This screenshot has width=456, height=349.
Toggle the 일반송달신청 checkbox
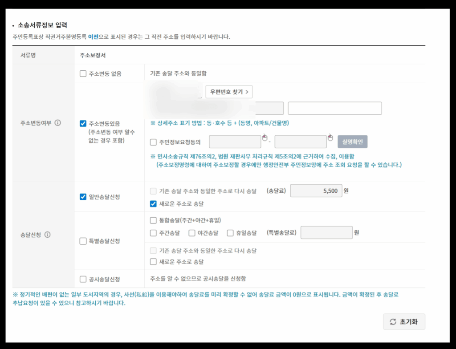83,197
